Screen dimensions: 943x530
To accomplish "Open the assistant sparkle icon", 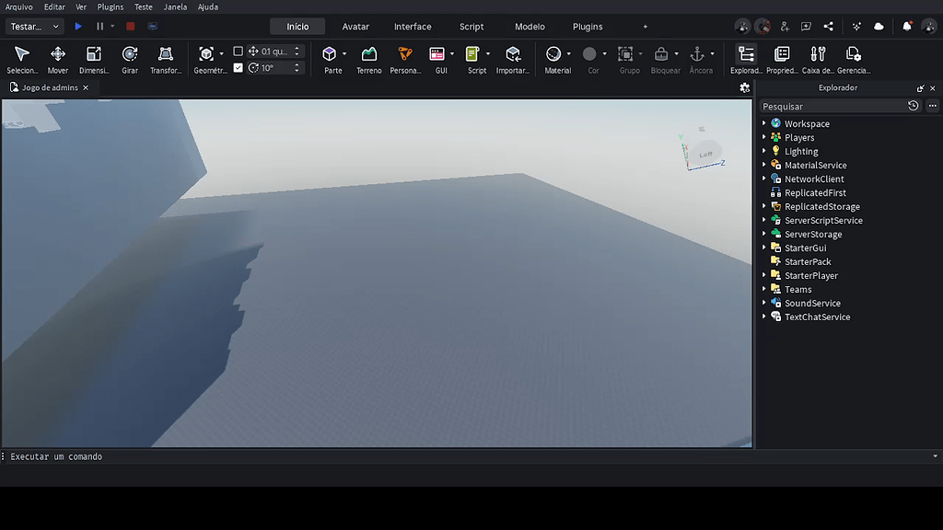I will [x=857, y=27].
